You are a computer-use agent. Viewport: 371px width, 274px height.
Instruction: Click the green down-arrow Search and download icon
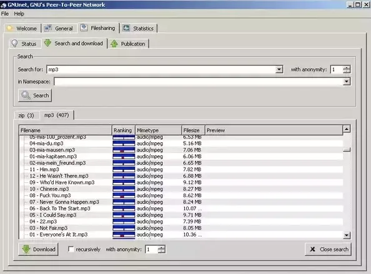[48, 43]
